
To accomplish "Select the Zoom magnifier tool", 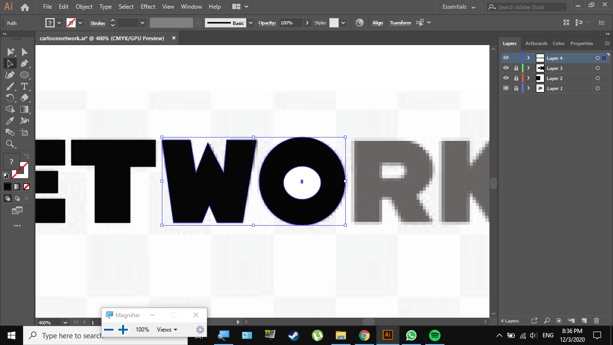I will pyautogui.click(x=10, y=144).
